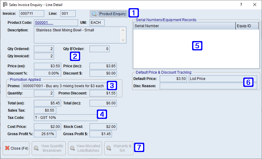
Task: Click View Allocated Lots/Batches button
Action: pyautogui.click(x=85, y=148)
